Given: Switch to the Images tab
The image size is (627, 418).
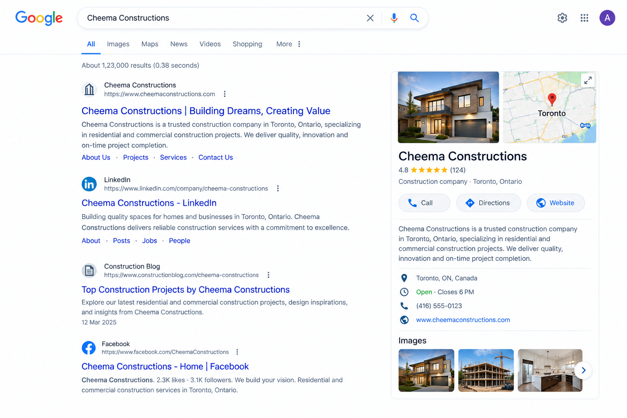Looking at the screenshot, I should click(118, 44).
